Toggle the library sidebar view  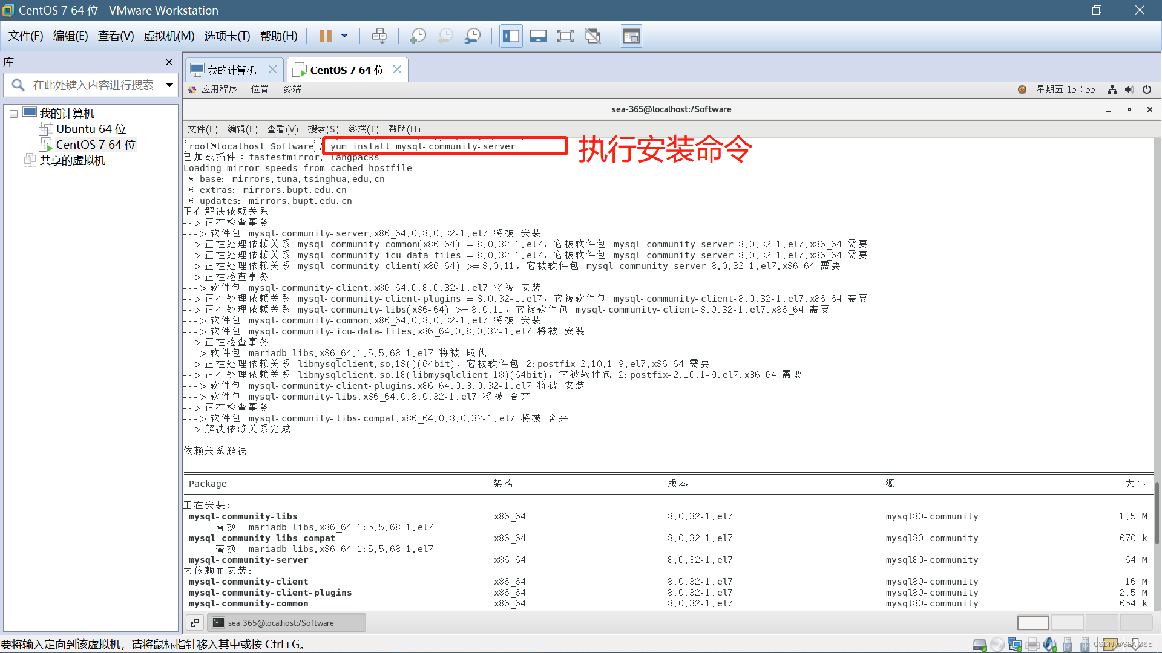click(x=511, y=36)
